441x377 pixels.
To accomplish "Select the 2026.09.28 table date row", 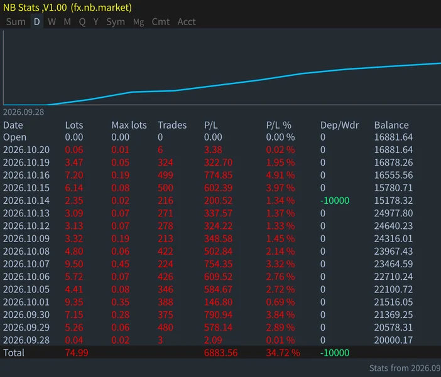I will (26, 340).
